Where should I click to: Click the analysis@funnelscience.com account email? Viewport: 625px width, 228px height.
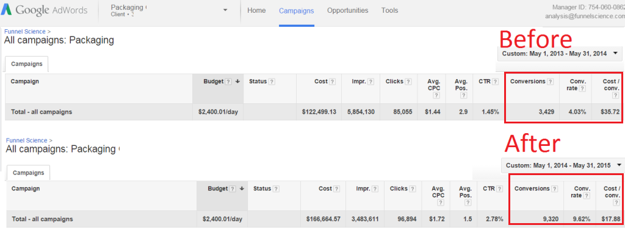585,16
